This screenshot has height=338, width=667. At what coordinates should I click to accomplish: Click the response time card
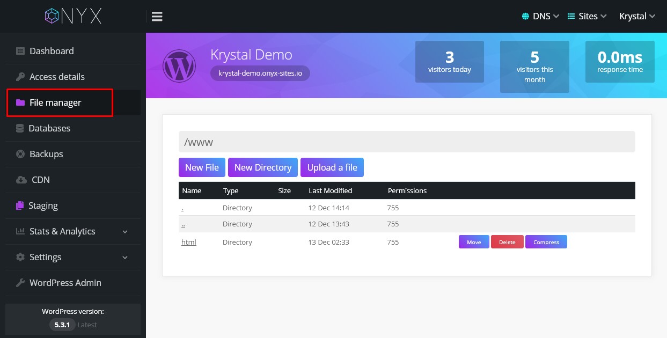click(620, 62)
